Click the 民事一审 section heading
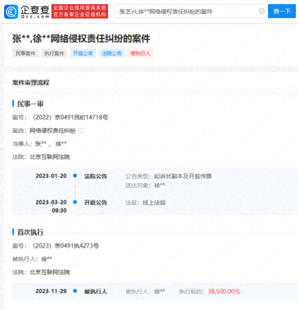Image resolution: width=298 pixels, height=310 pixels. (30, 104)
